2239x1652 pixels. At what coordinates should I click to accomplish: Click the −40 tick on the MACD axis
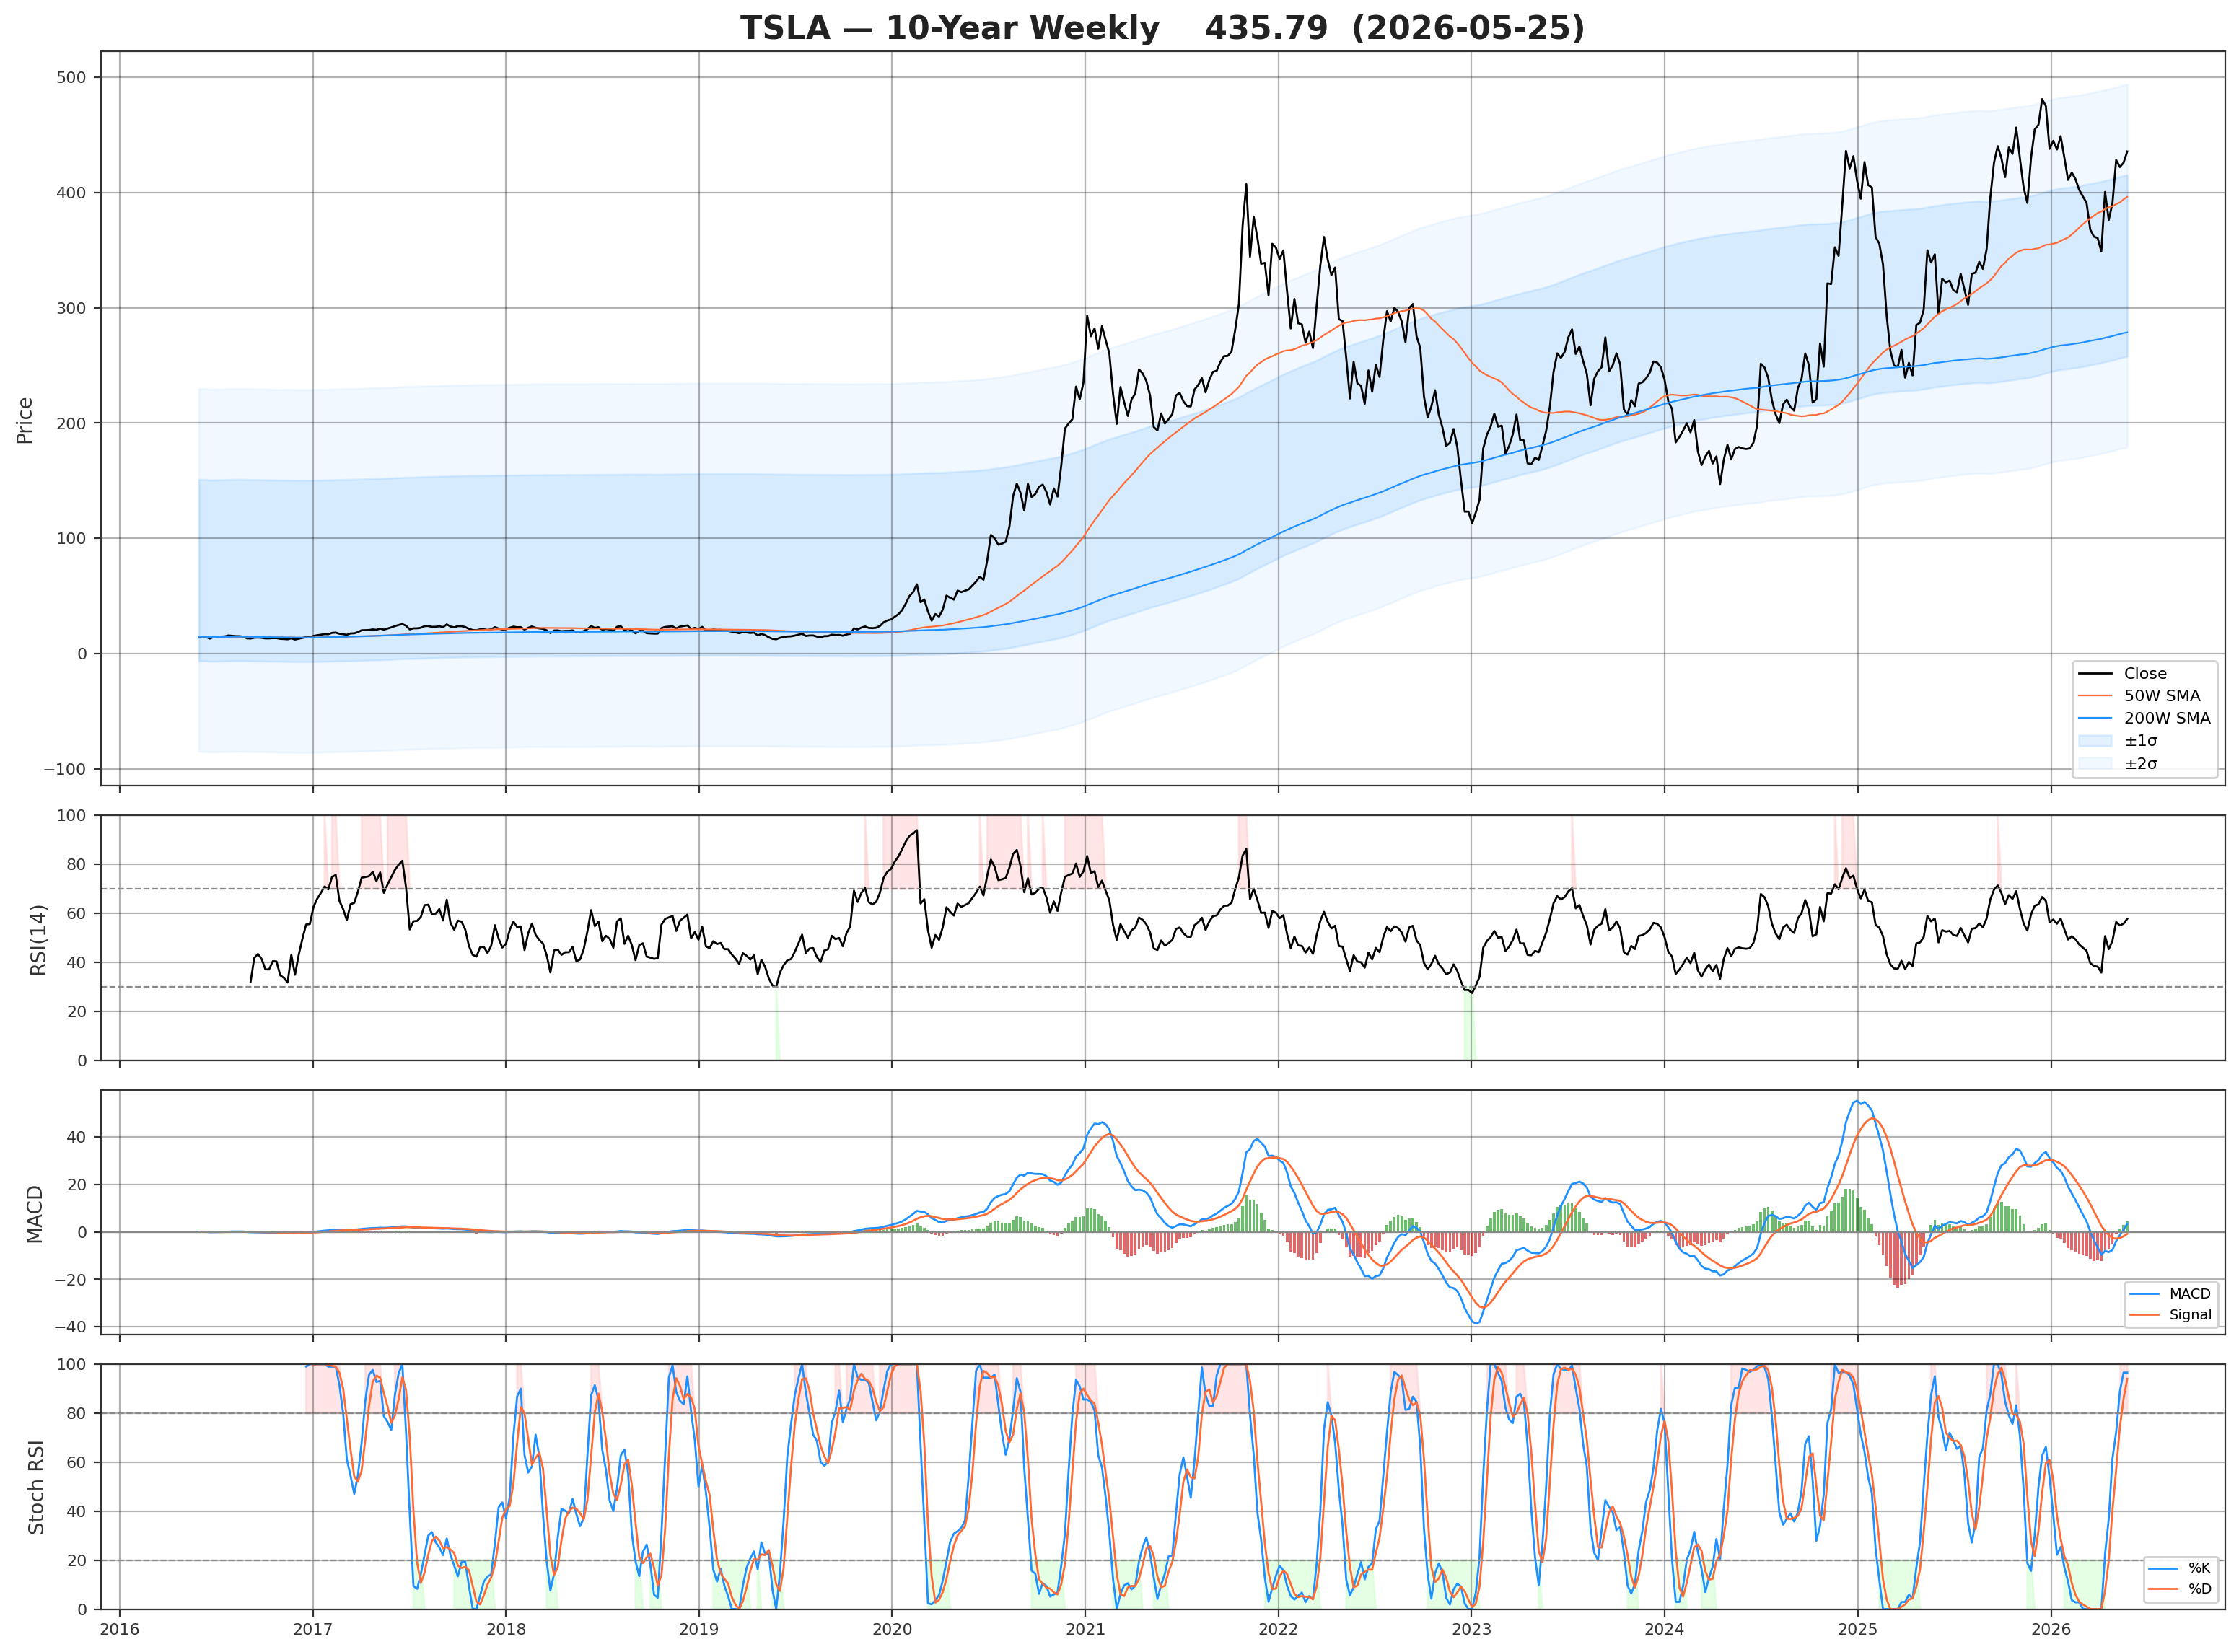point(70,1327)
